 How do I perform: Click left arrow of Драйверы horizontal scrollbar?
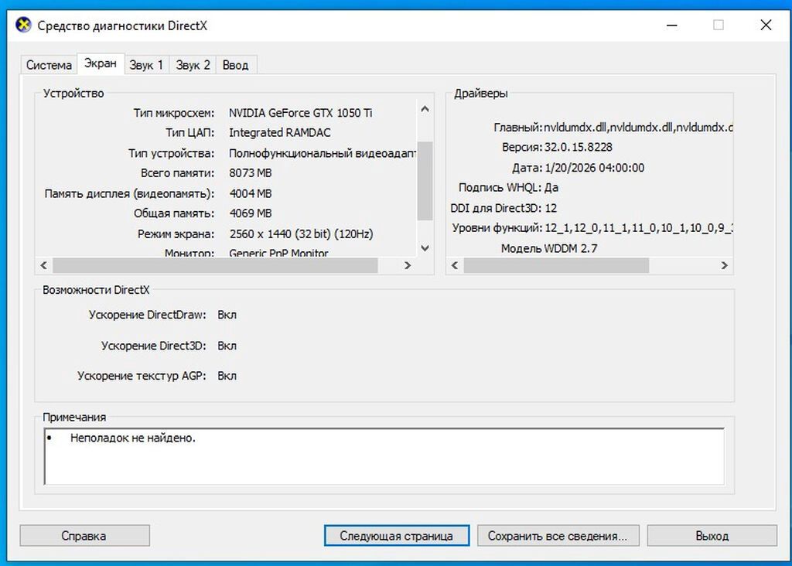tap(455, 265)
